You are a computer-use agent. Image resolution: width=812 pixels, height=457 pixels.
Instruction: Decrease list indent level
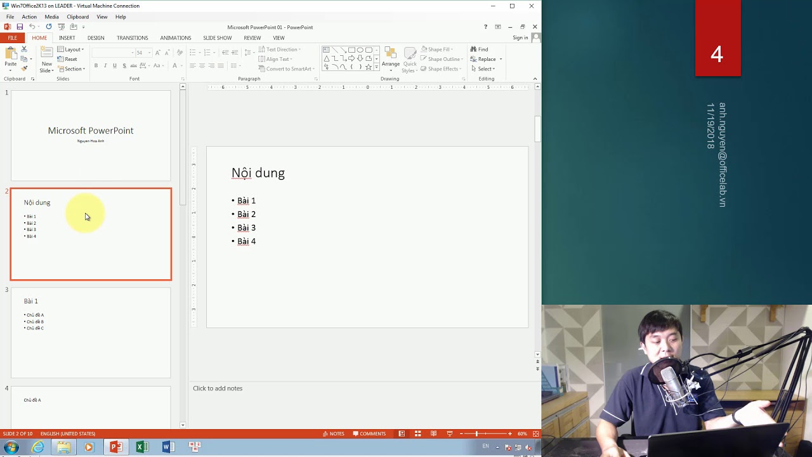(x=225, y=53)
